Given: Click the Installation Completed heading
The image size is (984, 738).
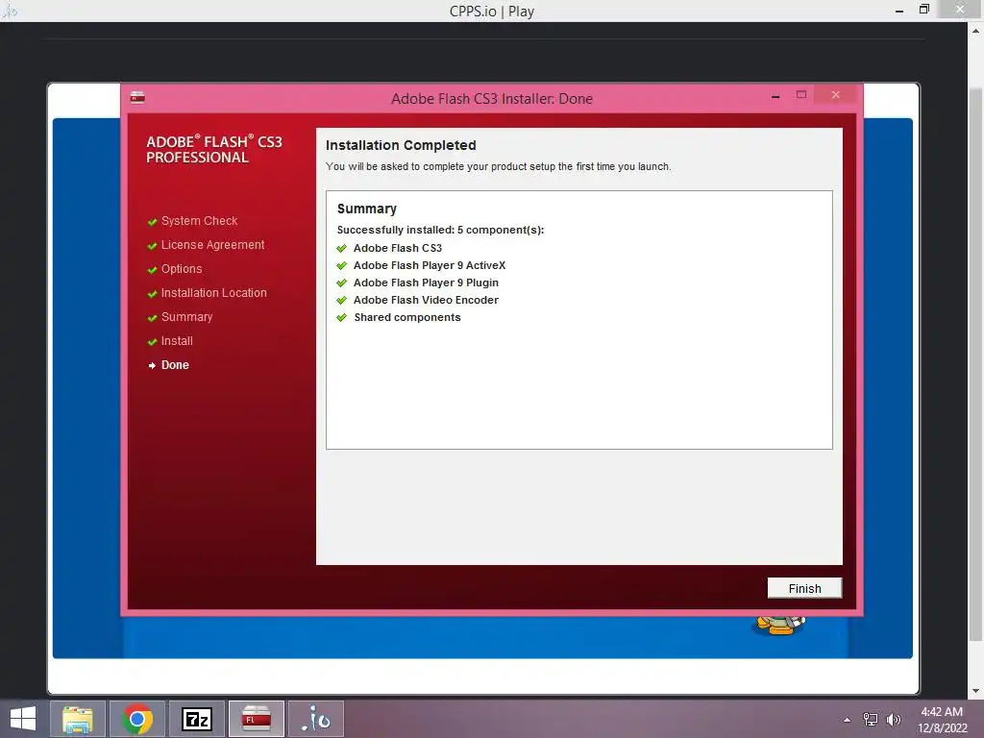Looking at the screenshot, I should click(401, 145).
